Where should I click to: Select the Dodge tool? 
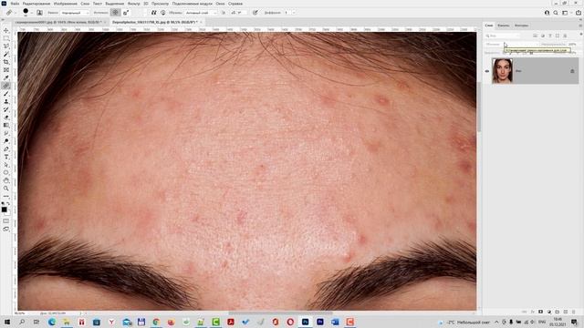6,141
